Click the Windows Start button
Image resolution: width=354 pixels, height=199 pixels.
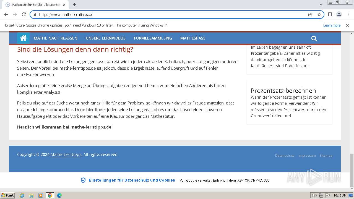pyautogui.click(x=8, y=195)
